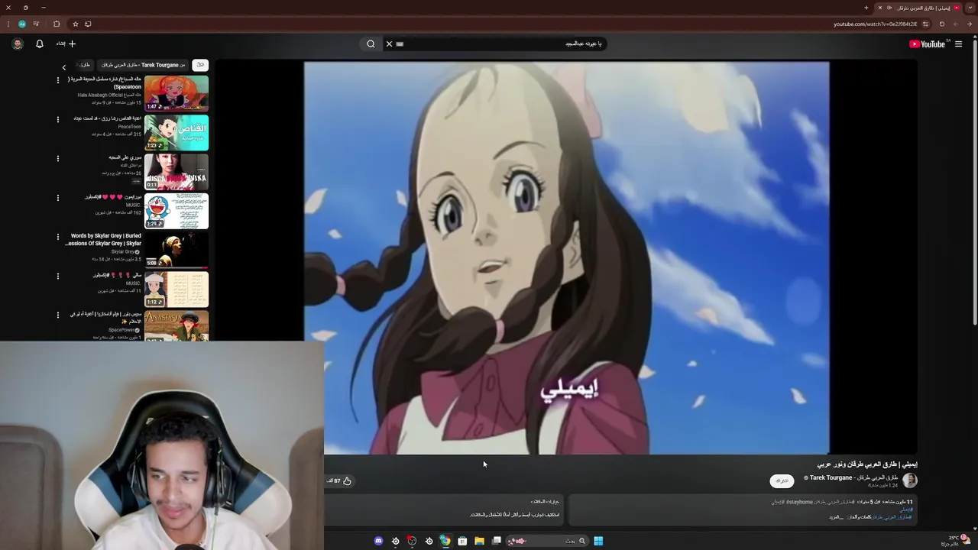Go to YouTube home via logo
This screenshot has height=550, width=978.
click(928, 44)
